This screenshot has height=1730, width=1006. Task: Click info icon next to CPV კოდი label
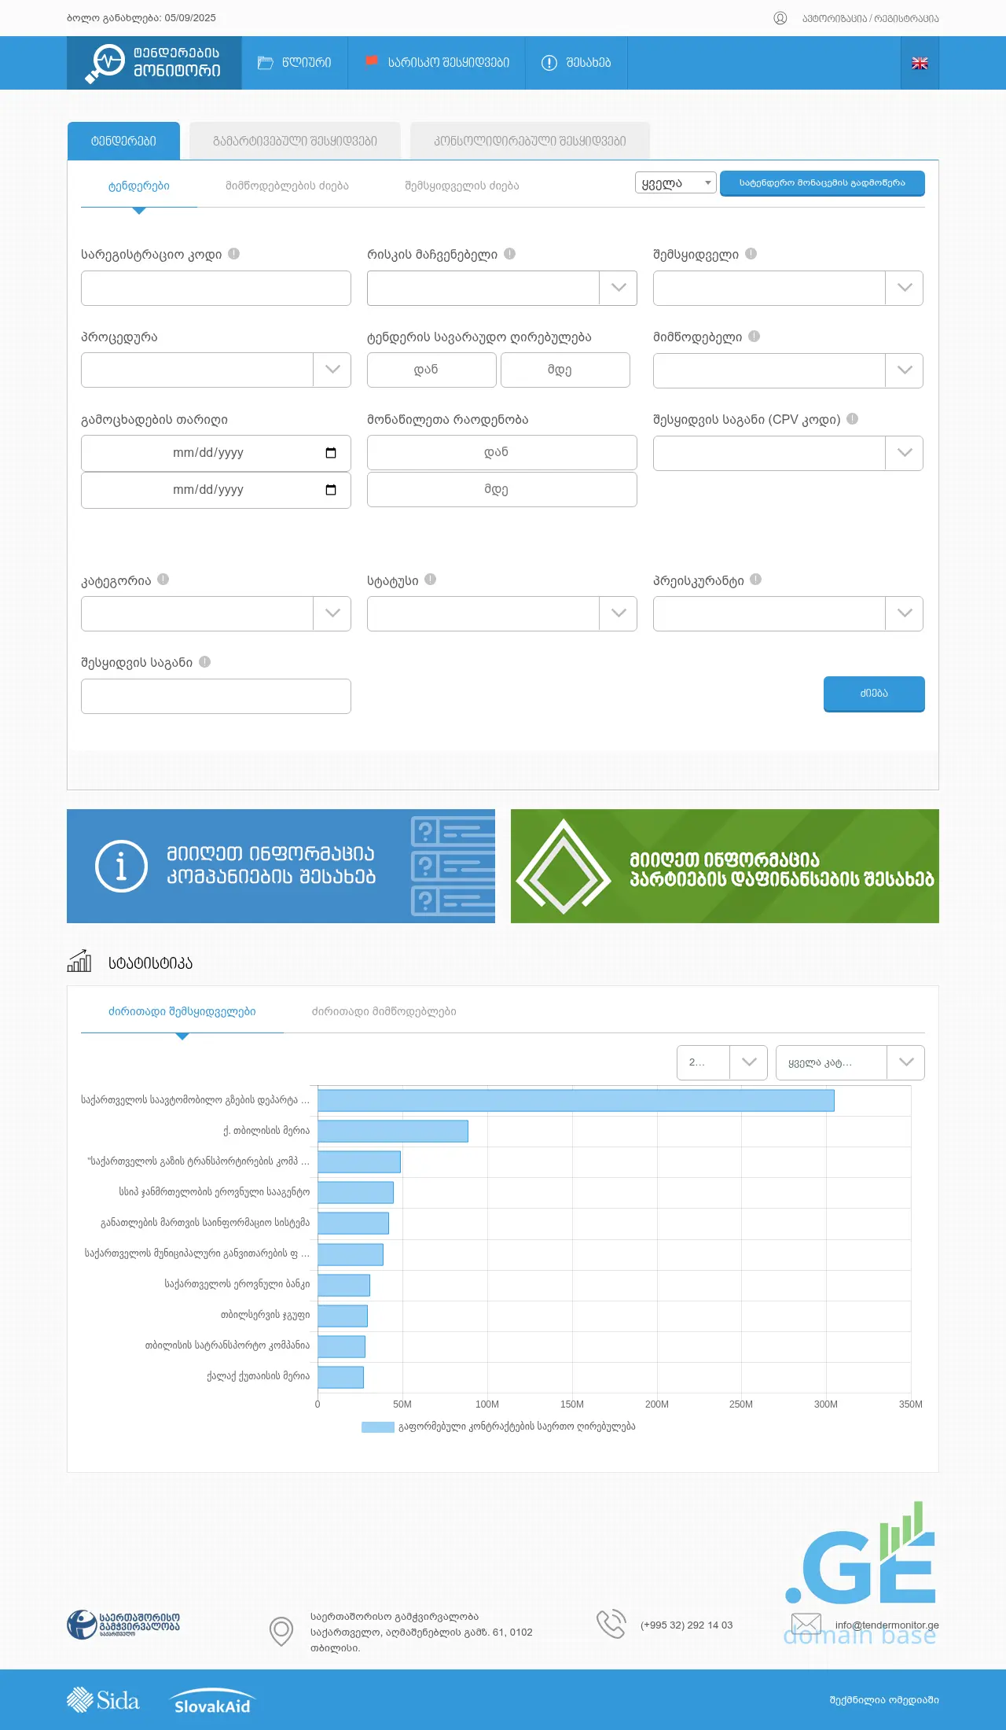coord(853,419)
